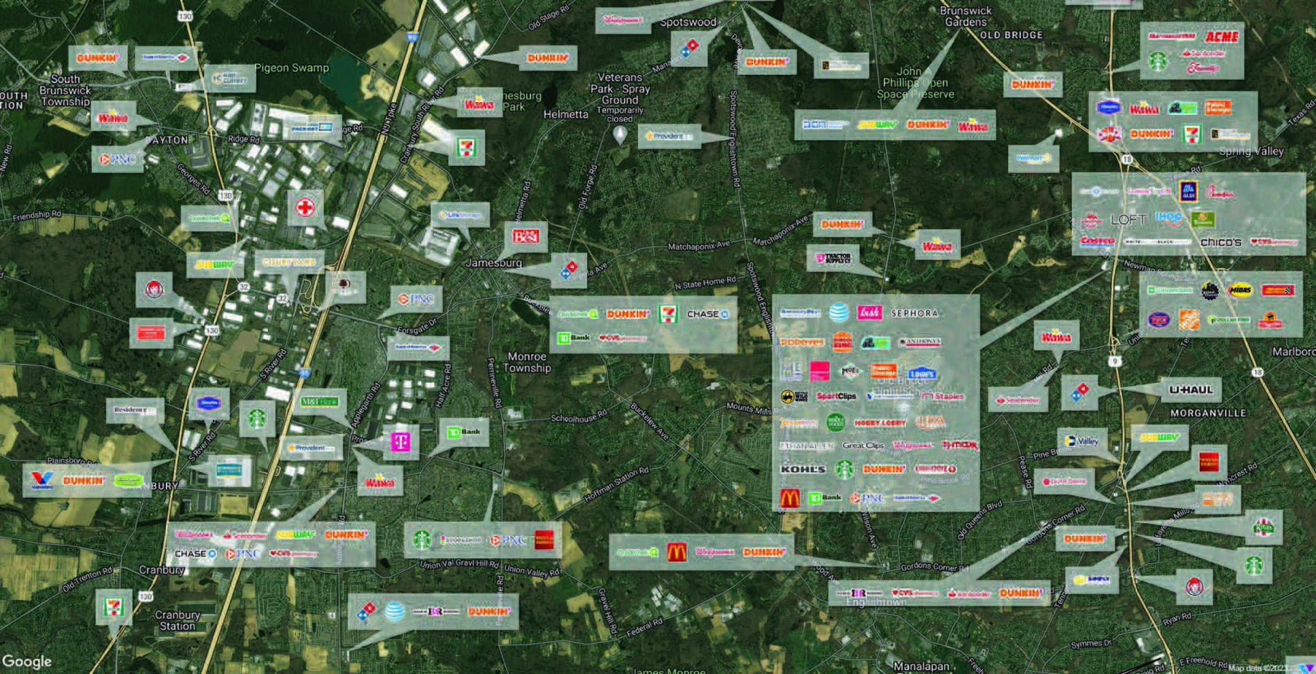1316x674 pixels.
Task: Click the Map data copyright text
Action: point(1258,668)
